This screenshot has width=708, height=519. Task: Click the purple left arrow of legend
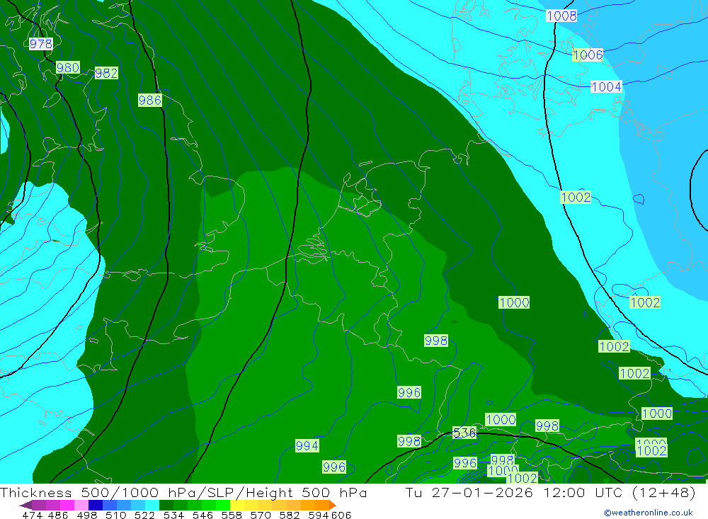25,505
